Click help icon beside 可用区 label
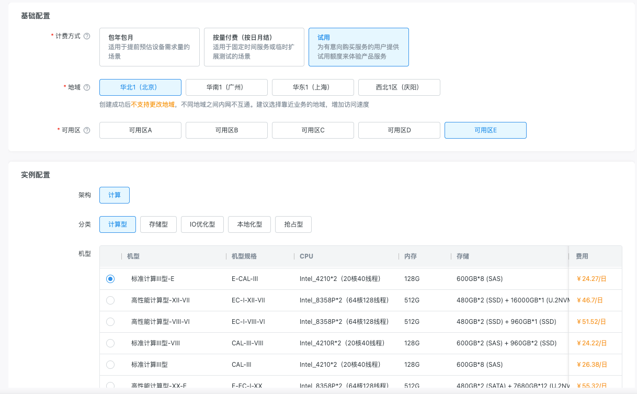The image size is (637, 394). (87, 130)
